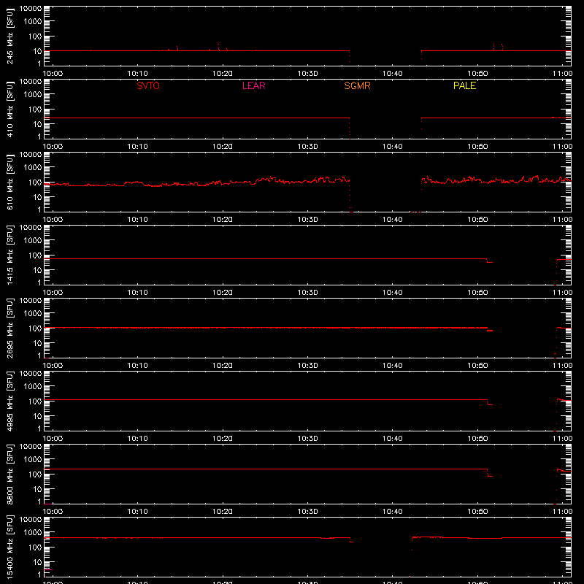
Task: Select the 4995 MHz [SFU] axis title
Action: (x=10, y=401)
